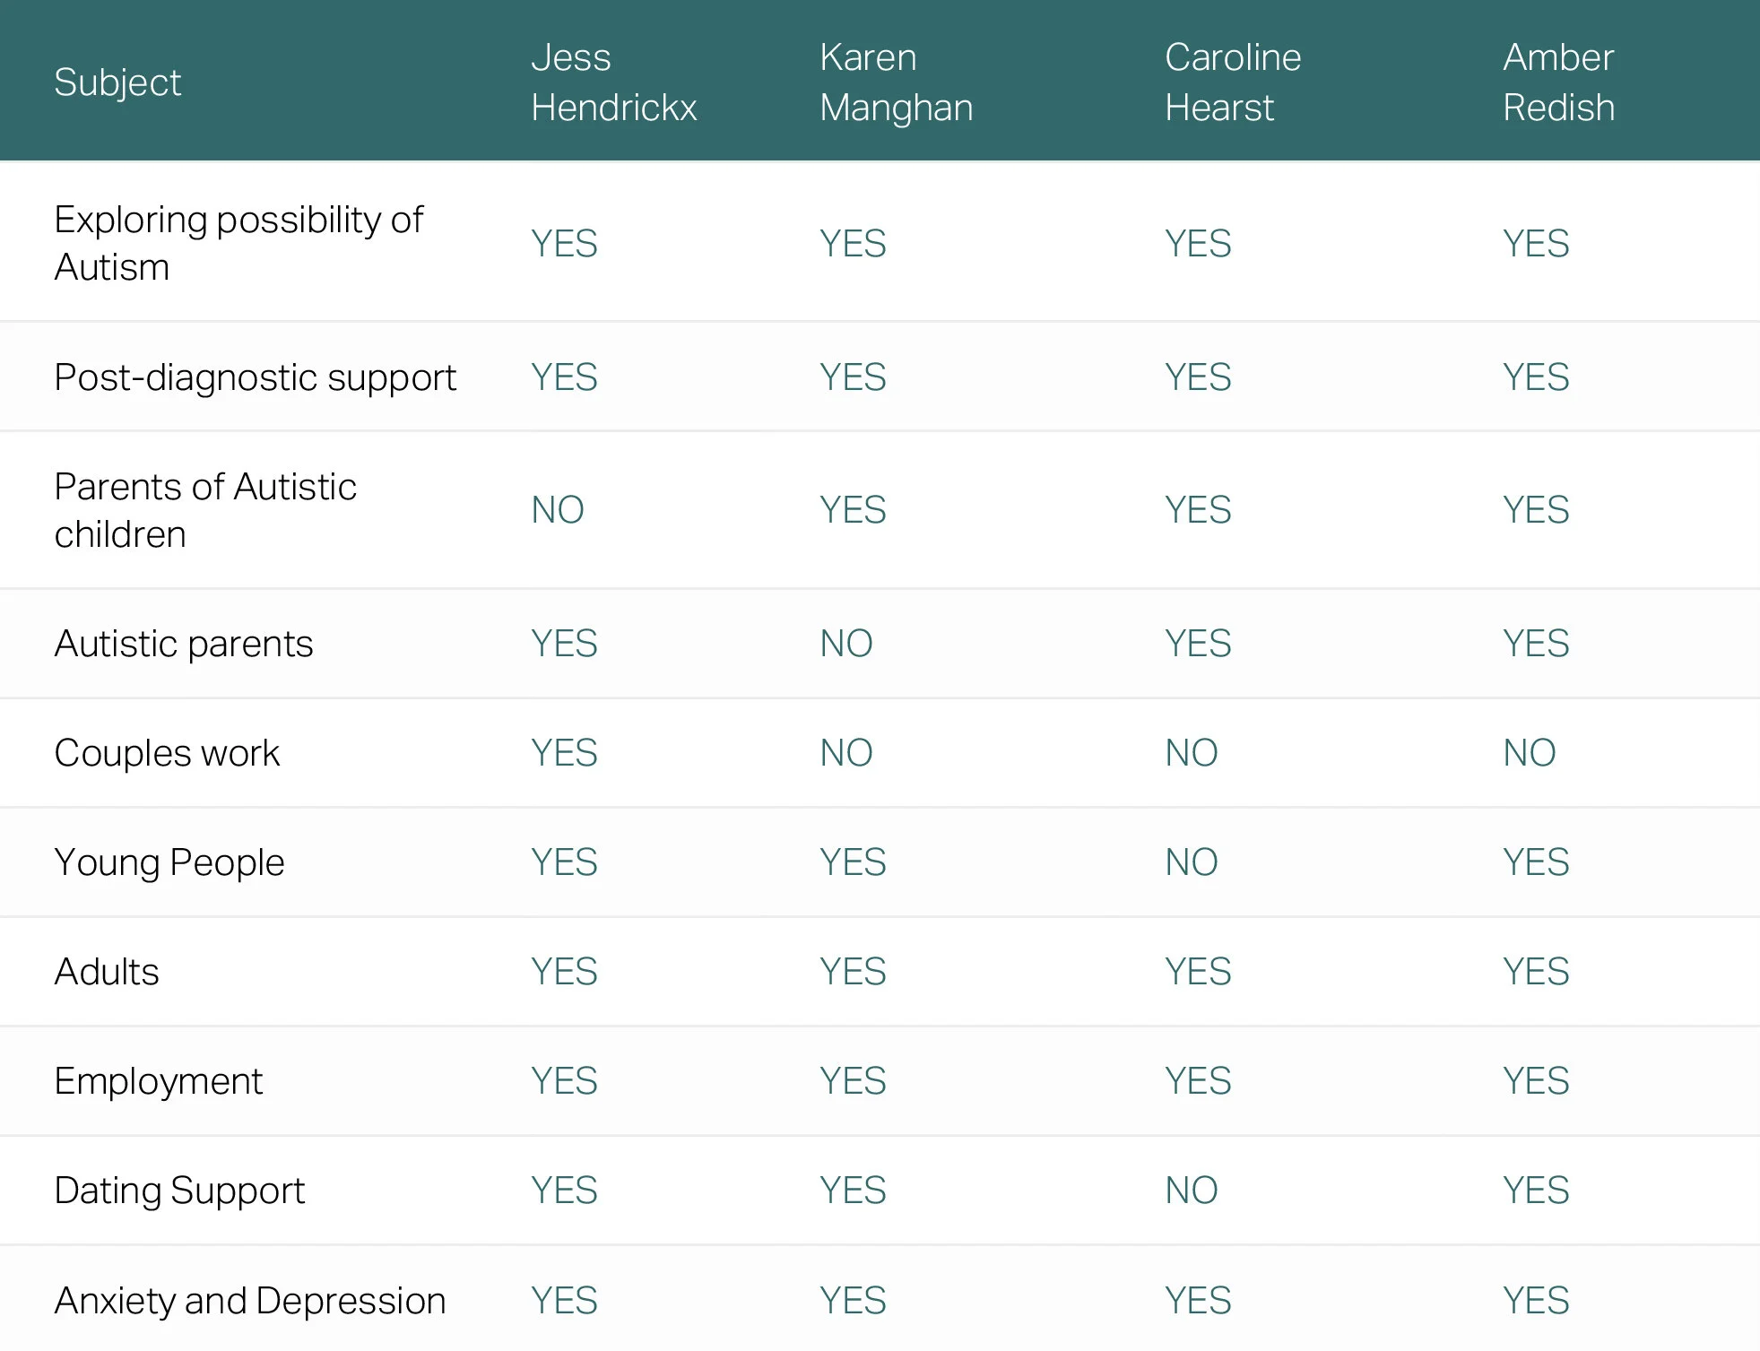Click the Employment row label
This screenshot has width=1760, height=1351.
coord(159,1081)
